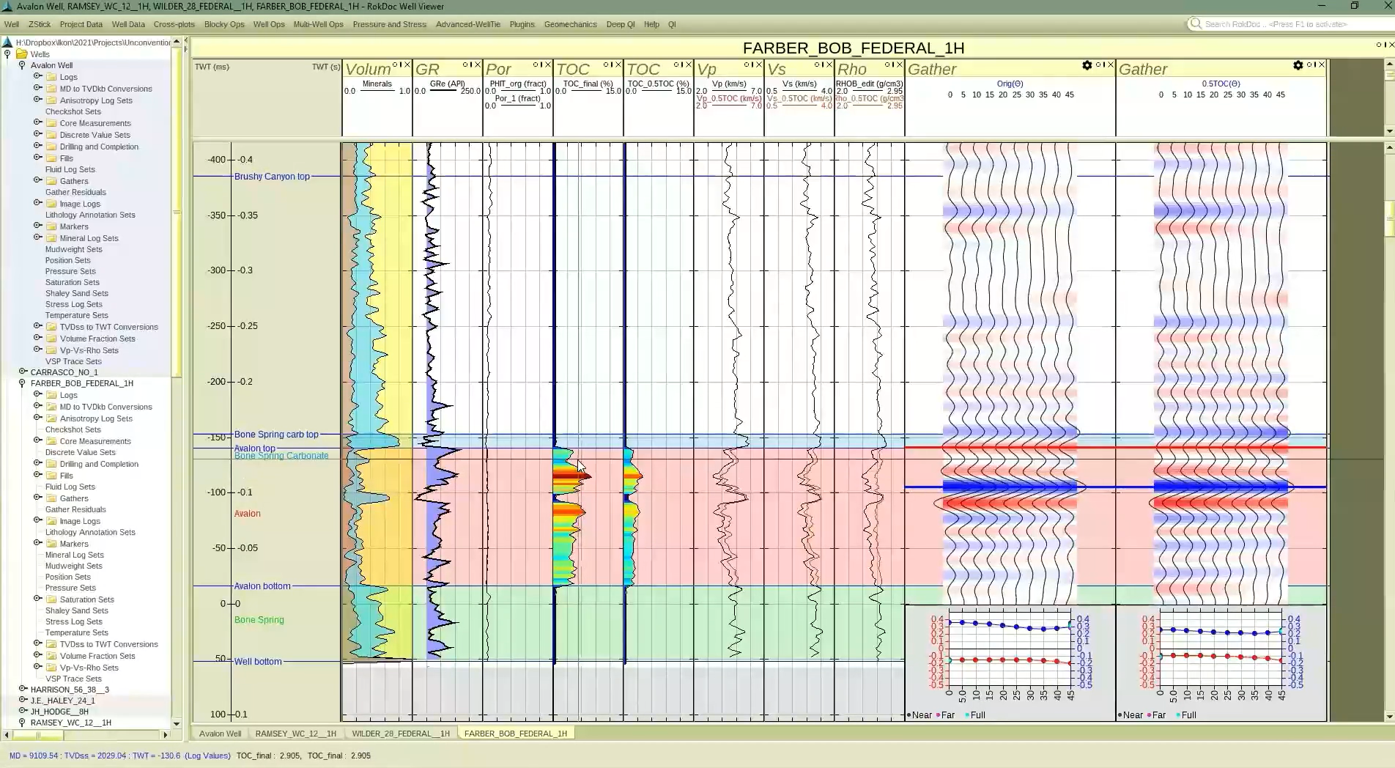This screenshot has width=1395, height=768.
Task: Click the vertical scrollbar of project tree
Action: pyautogui.click(x=176, y=213)
